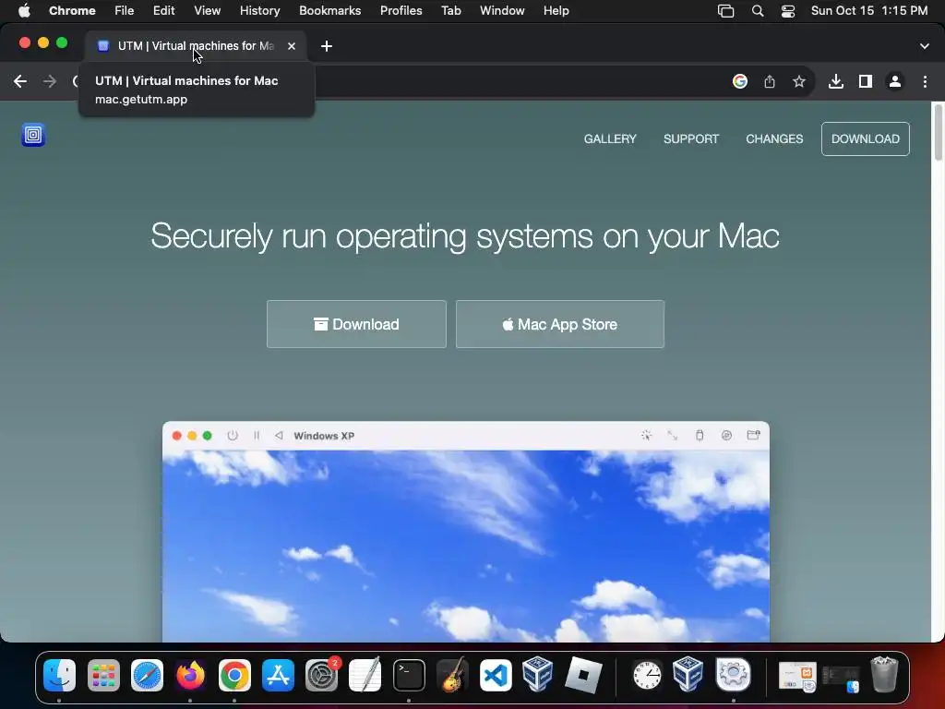Open the Chrome downloads tray icon

[836, 81]
